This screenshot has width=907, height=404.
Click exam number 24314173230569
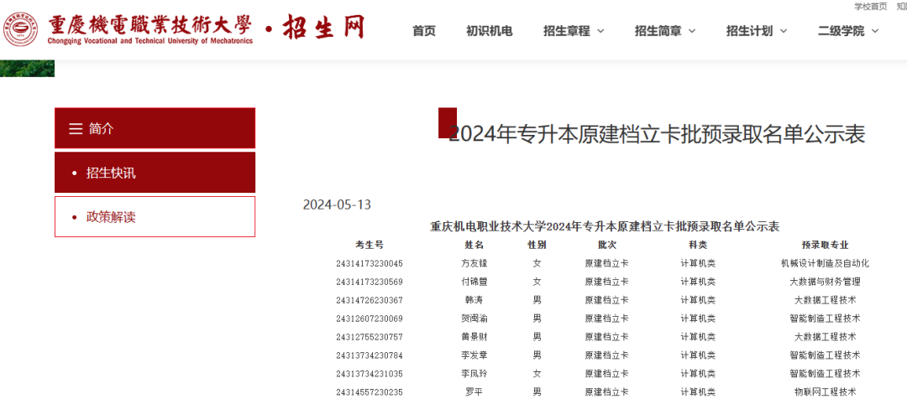pos(369,282)
